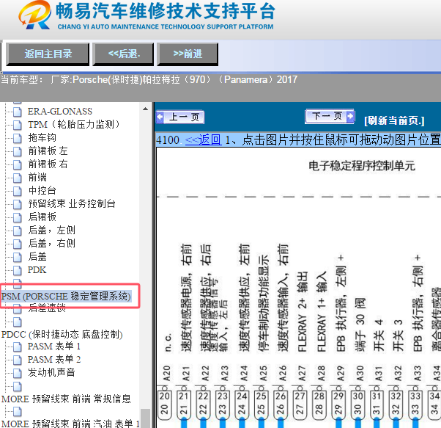Select the 前端 tree entry

(x=37, y=177)
